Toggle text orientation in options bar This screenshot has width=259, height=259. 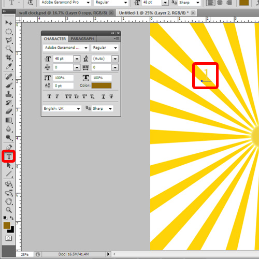[30, 3]
